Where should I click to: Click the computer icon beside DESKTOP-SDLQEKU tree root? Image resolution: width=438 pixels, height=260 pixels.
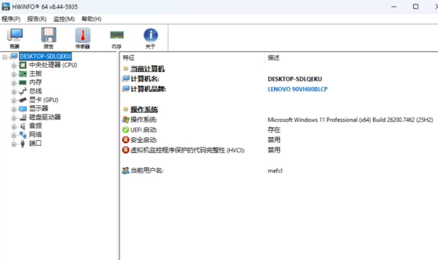tap(14, 56)
